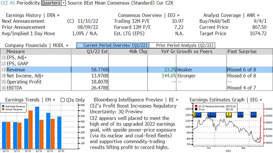Switch to Prior Period Analysis (Q2/22) tab
Viewport: 273px width, 153px height.
point(182,45)
